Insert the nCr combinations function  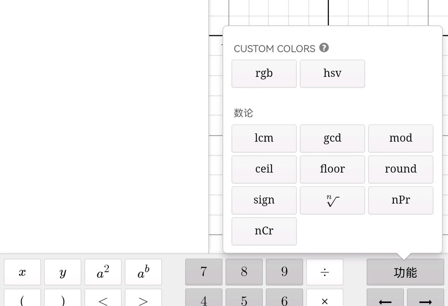pos(264,231)
